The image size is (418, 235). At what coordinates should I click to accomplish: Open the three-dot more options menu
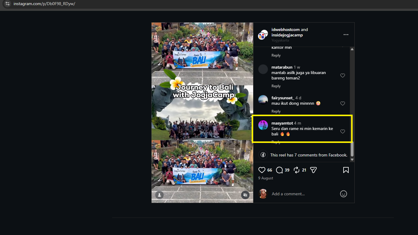click(346, 35)
